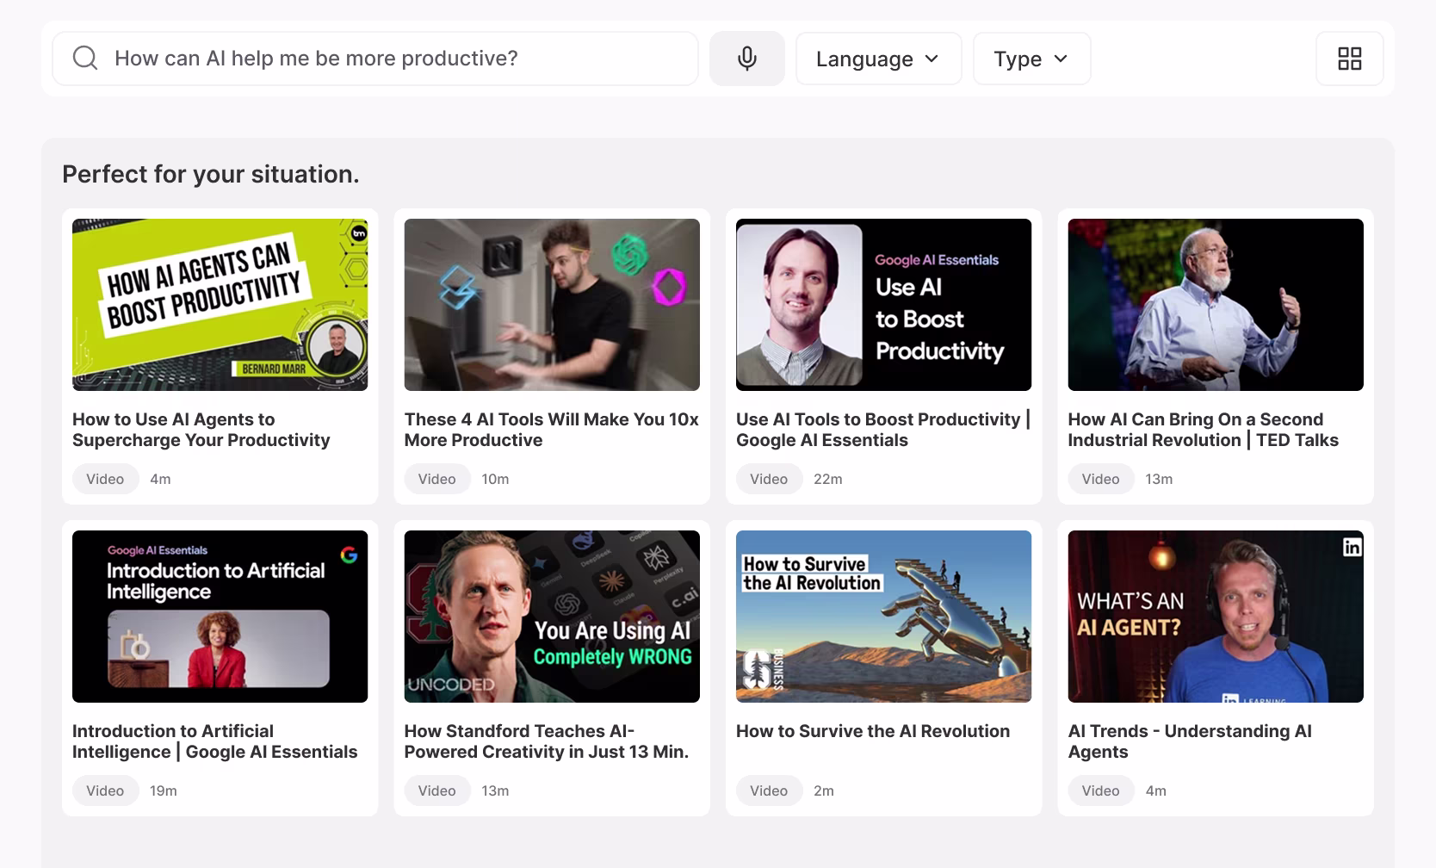Open thumbnail of man typing with AI app icons
Image resolution: width=1436 pixels, height=868 pixels.
tap(552, 305)
